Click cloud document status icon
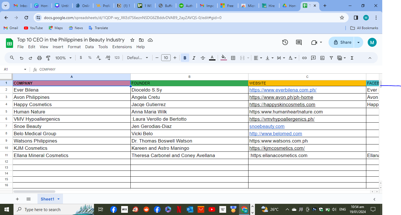This screenshot has width=401, height=215. tap(150, 40)
